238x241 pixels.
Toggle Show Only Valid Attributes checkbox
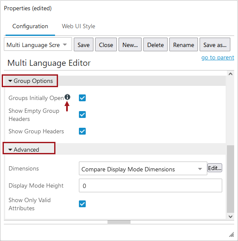82,204
